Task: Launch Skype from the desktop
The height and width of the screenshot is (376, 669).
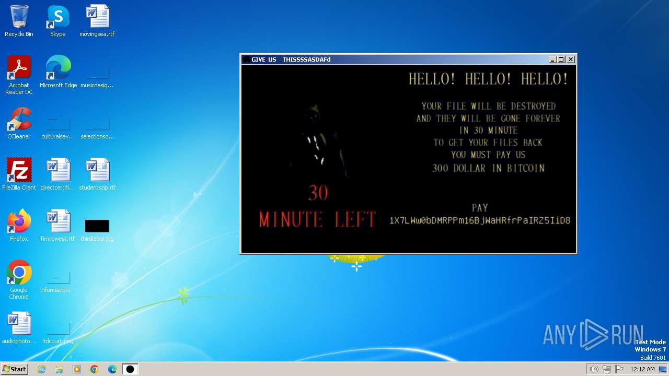Action: pyautogui.click(x=58, y=21)
